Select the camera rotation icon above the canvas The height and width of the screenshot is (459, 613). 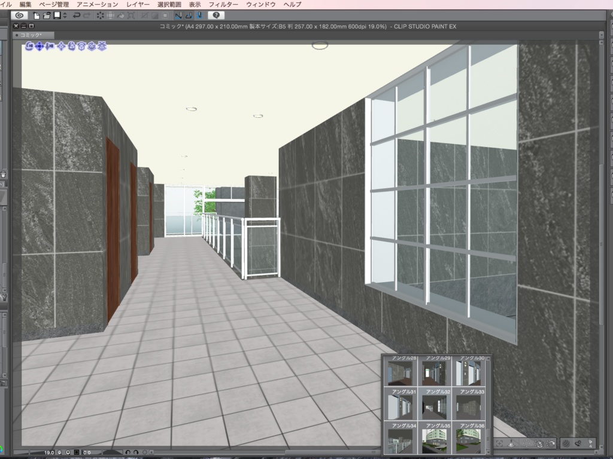[x=29, y=48]
